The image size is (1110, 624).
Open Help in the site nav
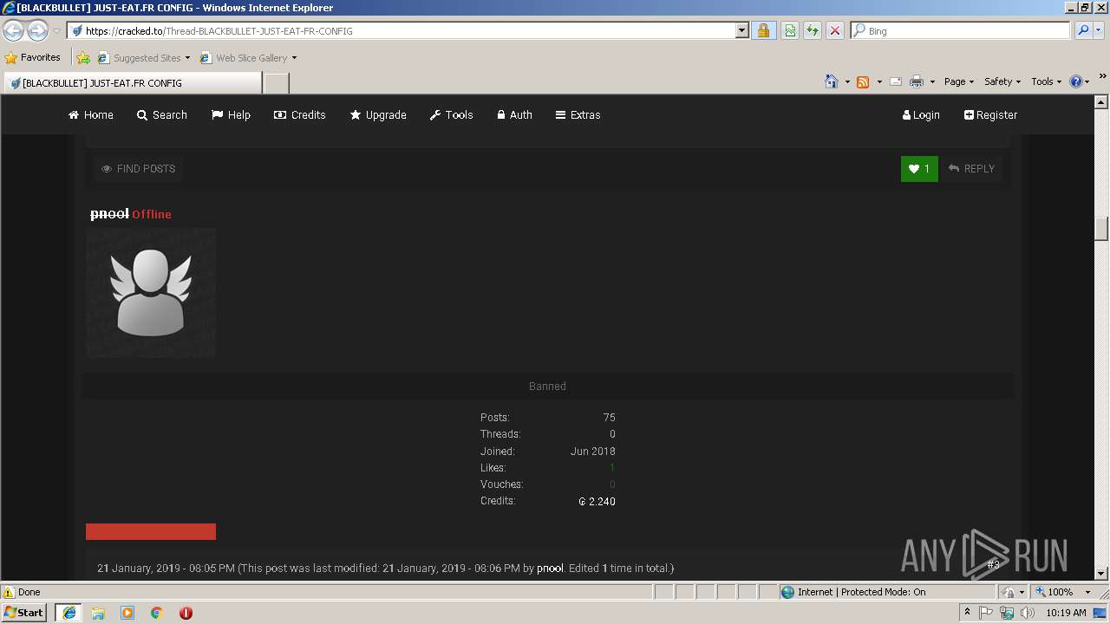(x=231, y=114)
